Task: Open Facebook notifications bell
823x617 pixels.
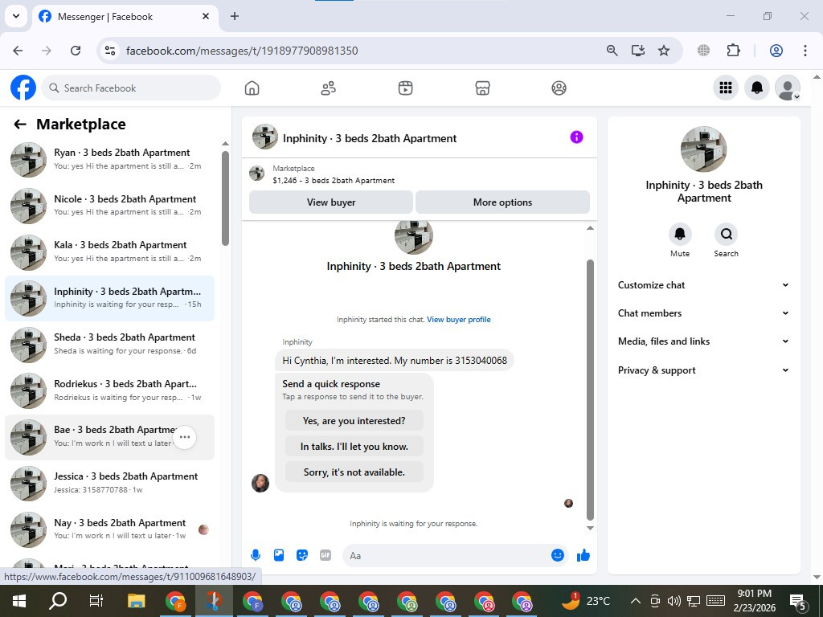Action: click(x=757, y=88)
